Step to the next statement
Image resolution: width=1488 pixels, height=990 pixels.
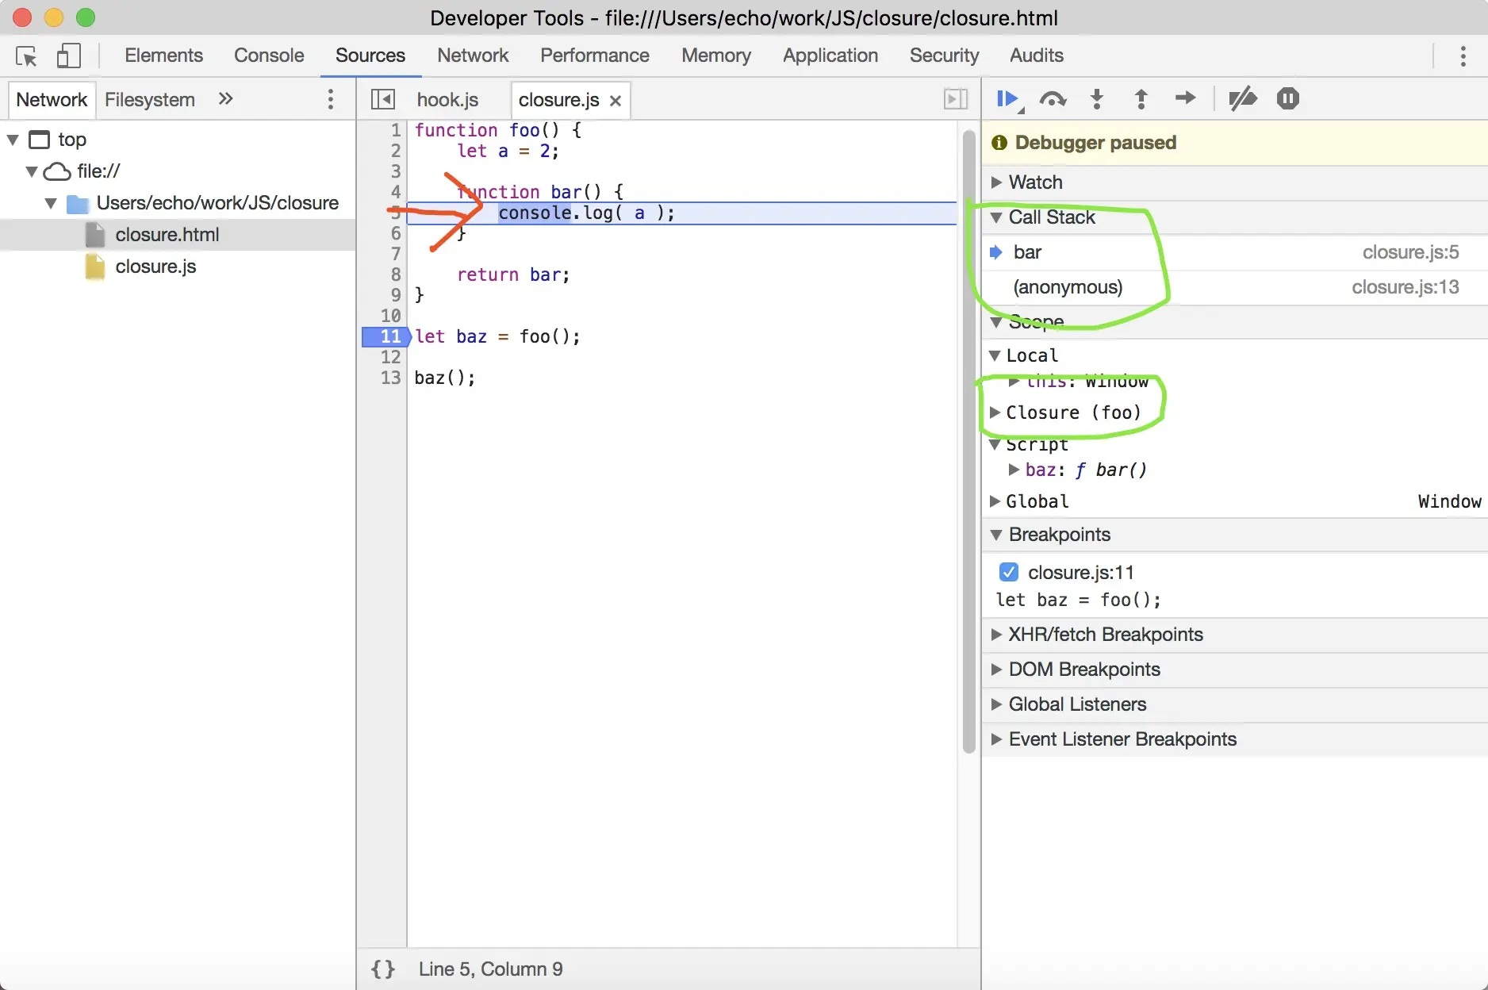point(1185,98)
